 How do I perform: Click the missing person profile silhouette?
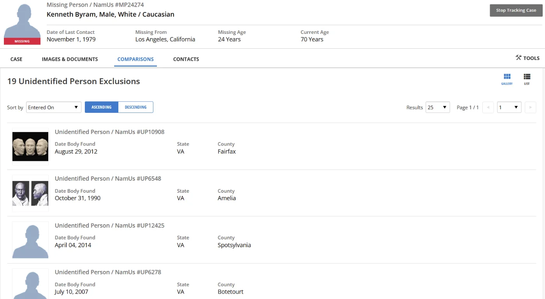coord(22,23)
